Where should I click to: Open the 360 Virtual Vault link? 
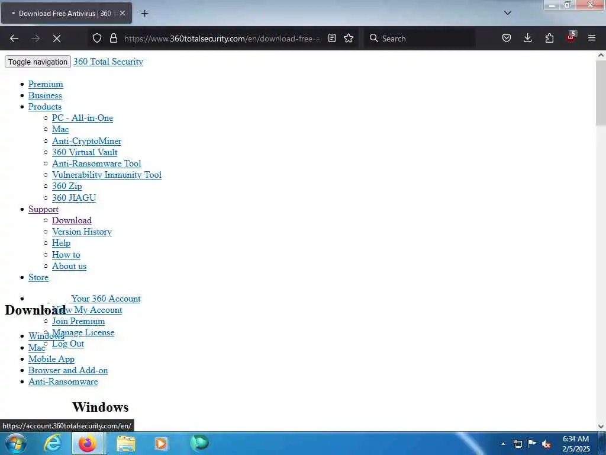pos(85,152)
